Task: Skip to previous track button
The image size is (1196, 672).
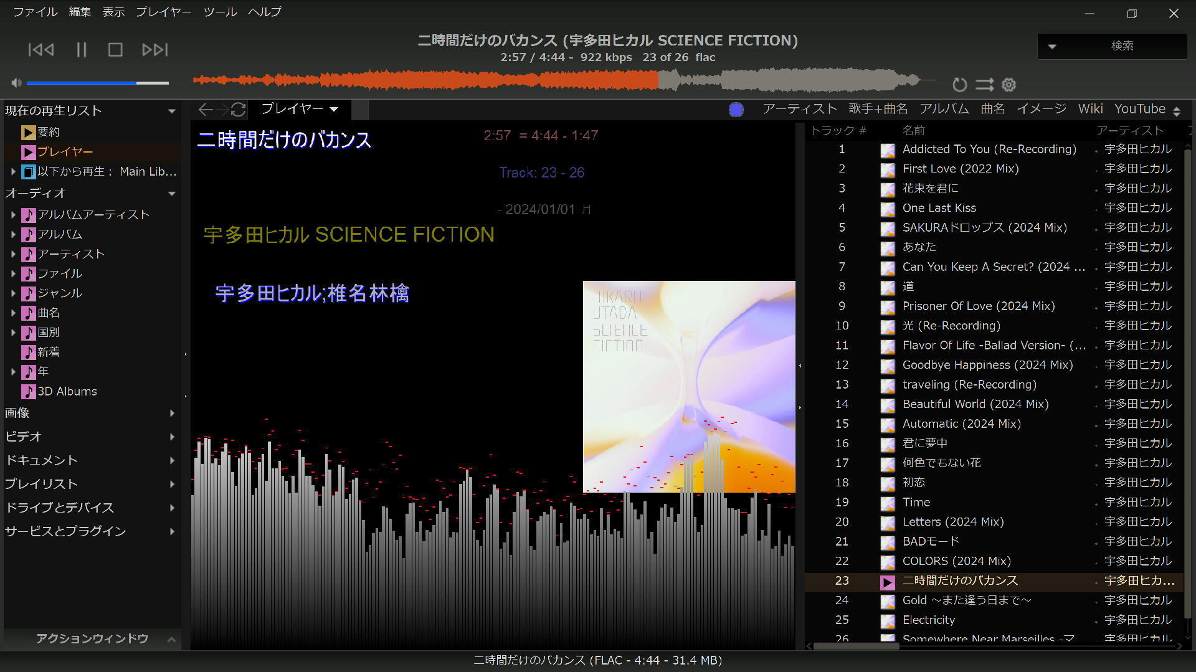Action: click(x=41, y=50)
